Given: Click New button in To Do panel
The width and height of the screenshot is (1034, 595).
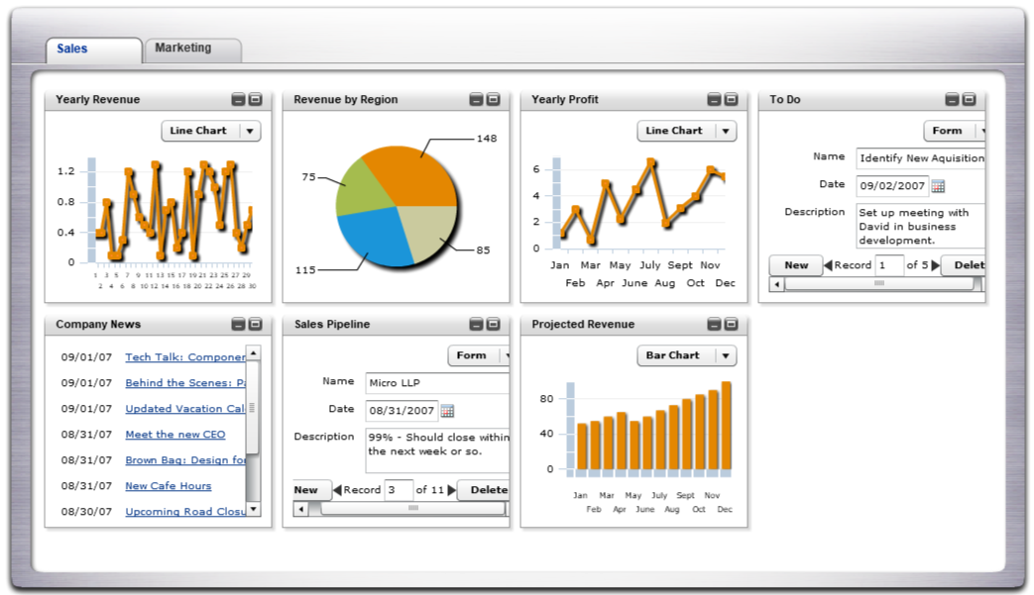Looking at the screenshot, I should point(796,265).
